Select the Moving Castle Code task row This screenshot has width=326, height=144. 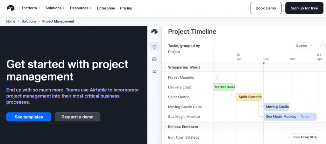[185, 107]
